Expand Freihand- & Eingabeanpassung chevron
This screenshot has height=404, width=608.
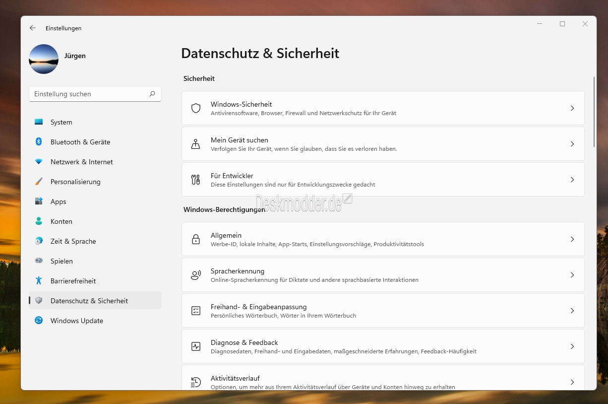[572, 311]
